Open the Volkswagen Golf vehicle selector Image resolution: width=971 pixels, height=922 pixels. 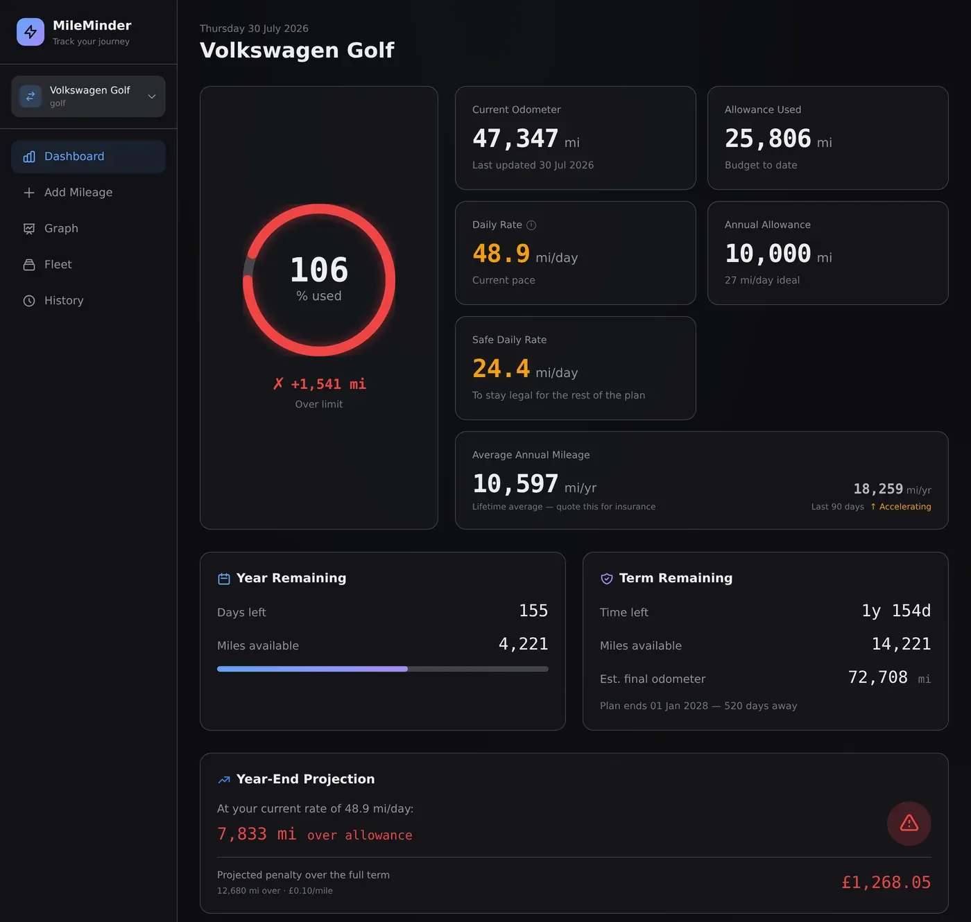point(88,96)
